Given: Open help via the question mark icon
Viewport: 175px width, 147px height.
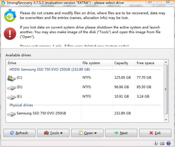Looking at the screenshot, I should click(168, 143).
